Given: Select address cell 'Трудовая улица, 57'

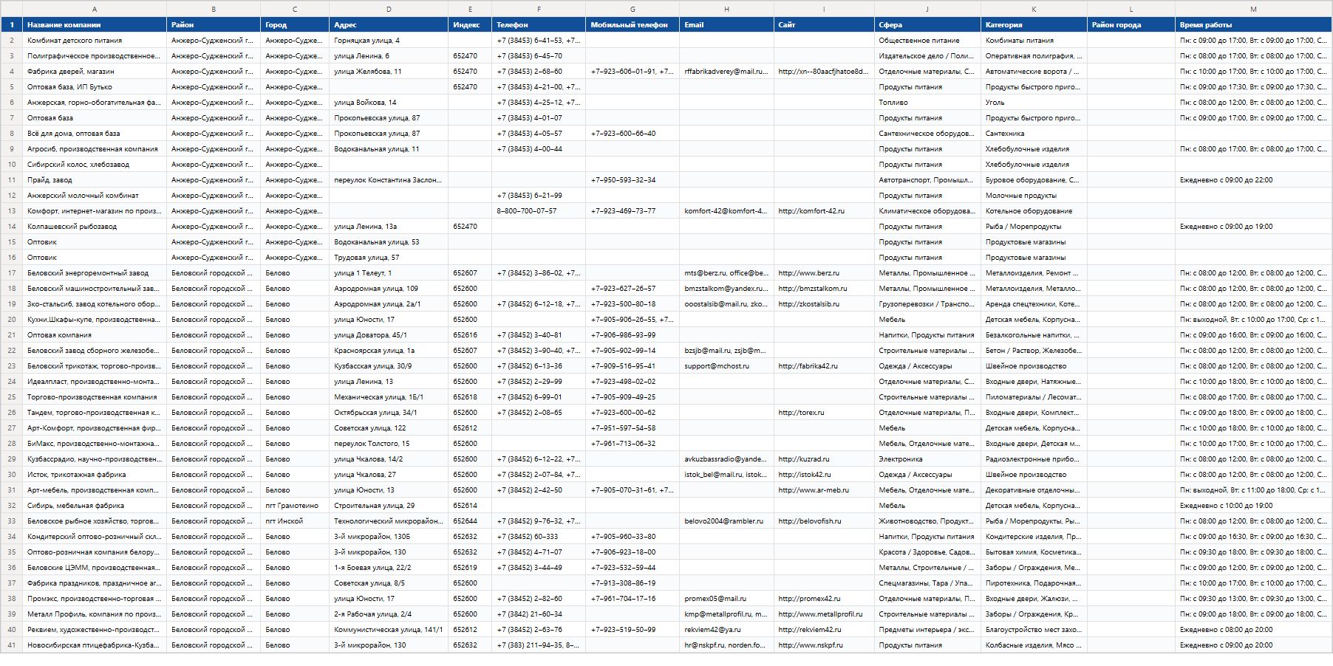Looking at the screenshot, I should click(x=389, y=258).
